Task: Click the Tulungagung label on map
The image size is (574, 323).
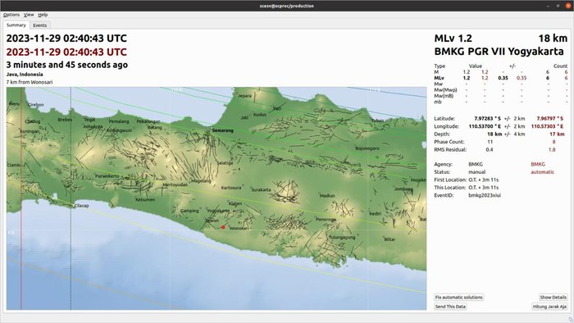Action: tap(342, 238)
